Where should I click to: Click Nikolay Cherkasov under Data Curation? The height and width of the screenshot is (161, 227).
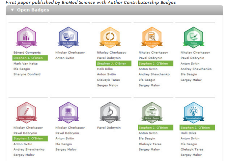click(70, 52)
